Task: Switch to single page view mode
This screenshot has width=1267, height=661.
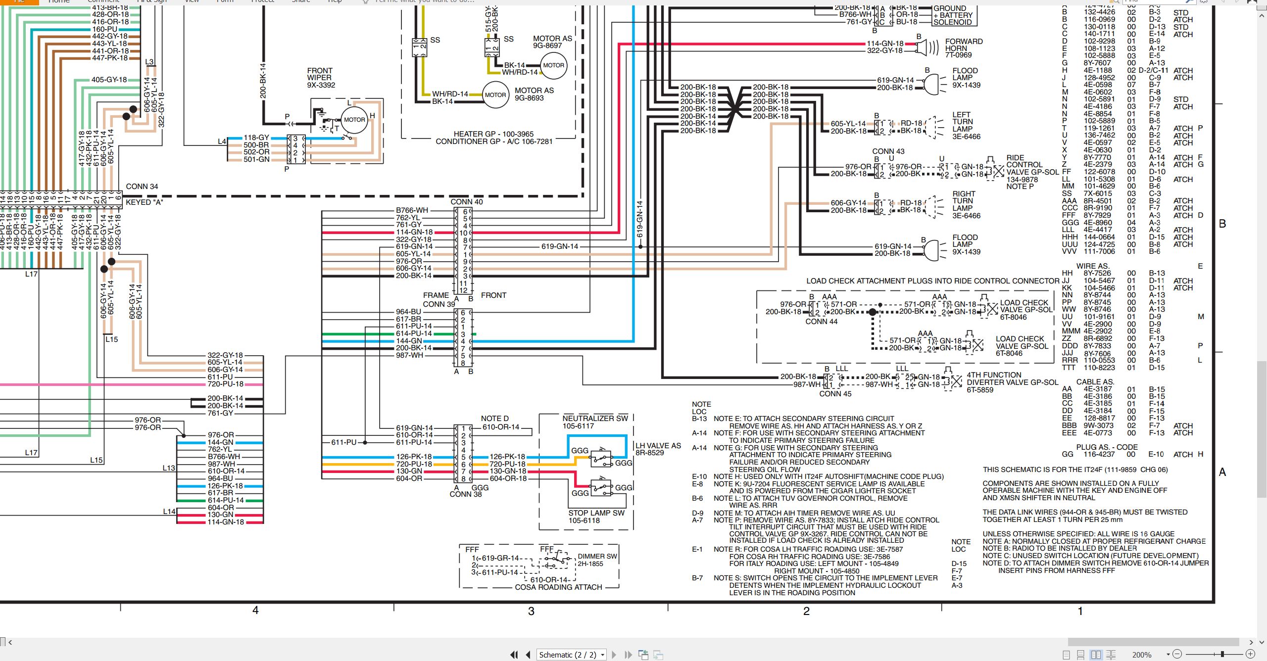Action: [1066, 655]
